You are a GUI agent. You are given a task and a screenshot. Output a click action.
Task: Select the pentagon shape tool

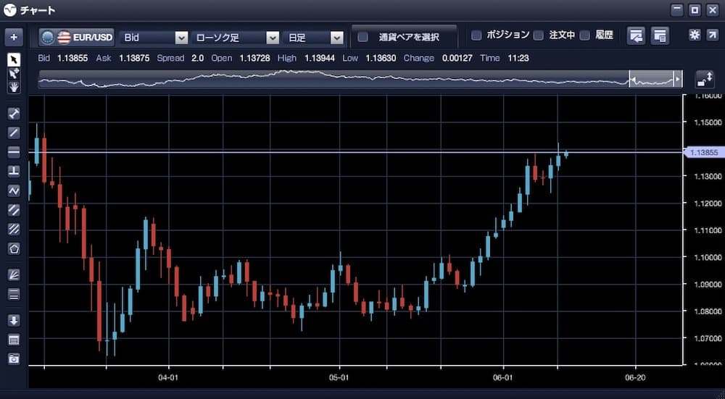click(14, 248)
